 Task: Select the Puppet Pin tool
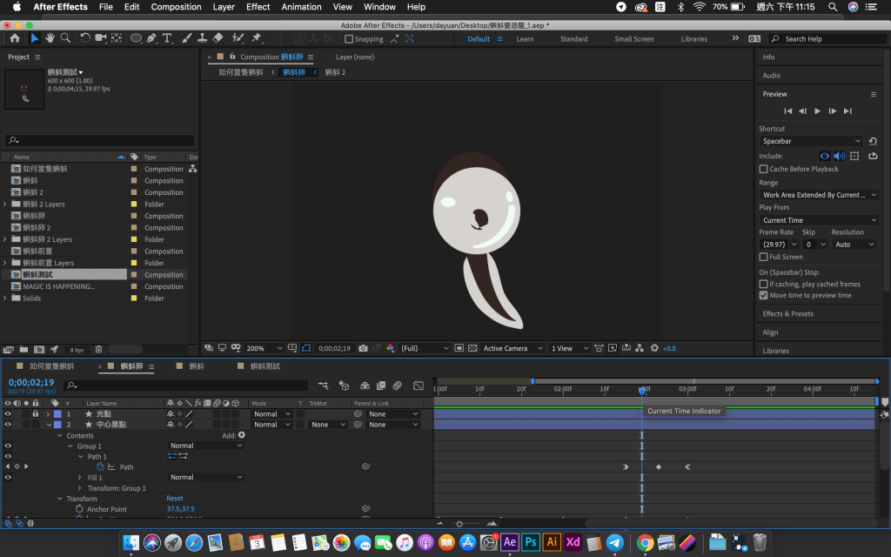pos(257,38)
